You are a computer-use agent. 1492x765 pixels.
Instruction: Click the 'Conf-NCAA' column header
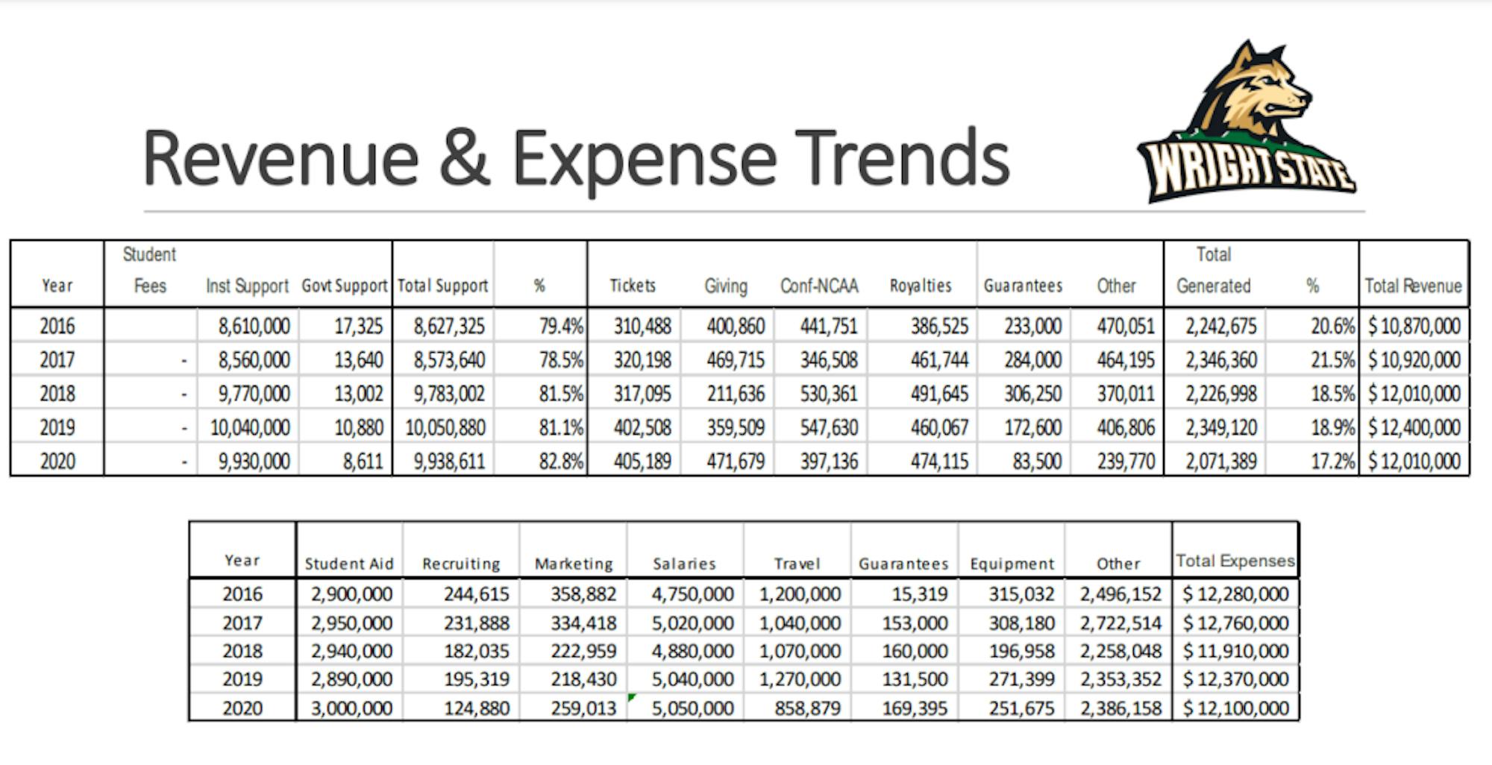819,286
